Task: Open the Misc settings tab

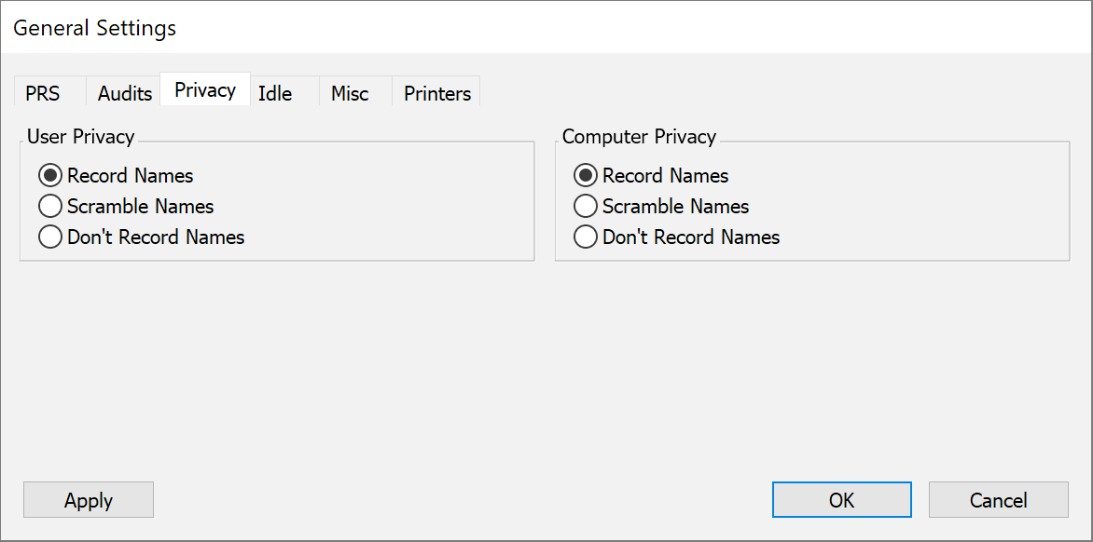Action: coord(350,93)
